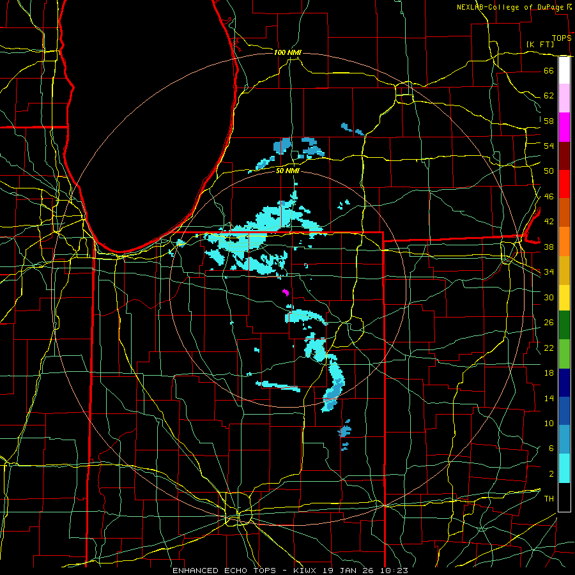Click the '100 NMI' range ring label

(287, 52)
